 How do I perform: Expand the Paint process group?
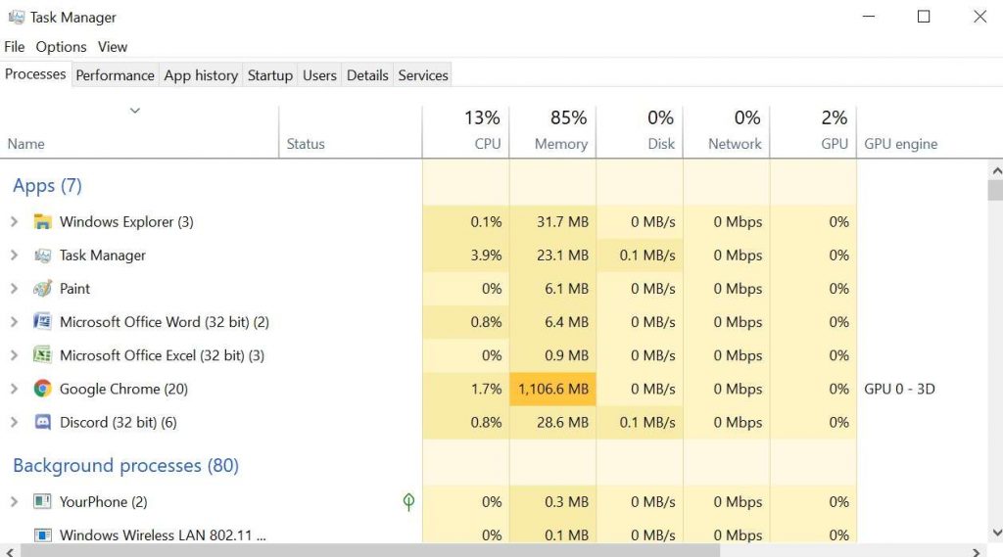14,289
